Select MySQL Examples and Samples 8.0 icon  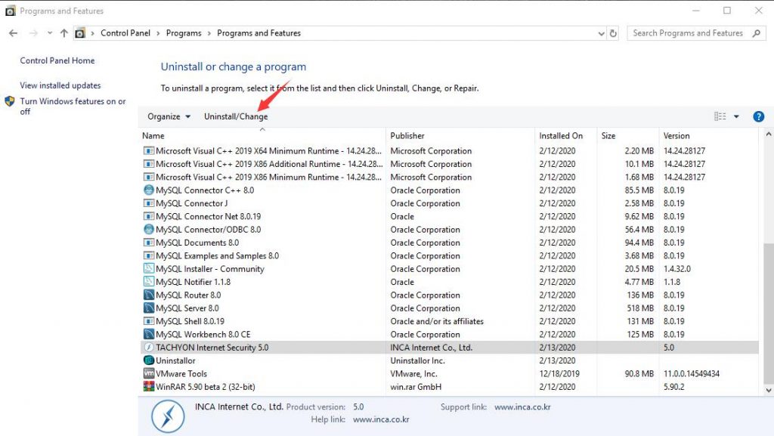click(149, 255)
